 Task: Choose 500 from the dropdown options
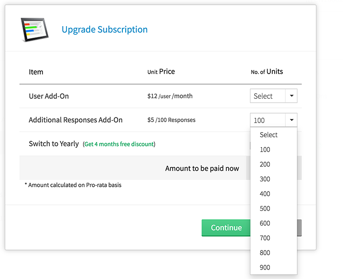tap(265, 209)
